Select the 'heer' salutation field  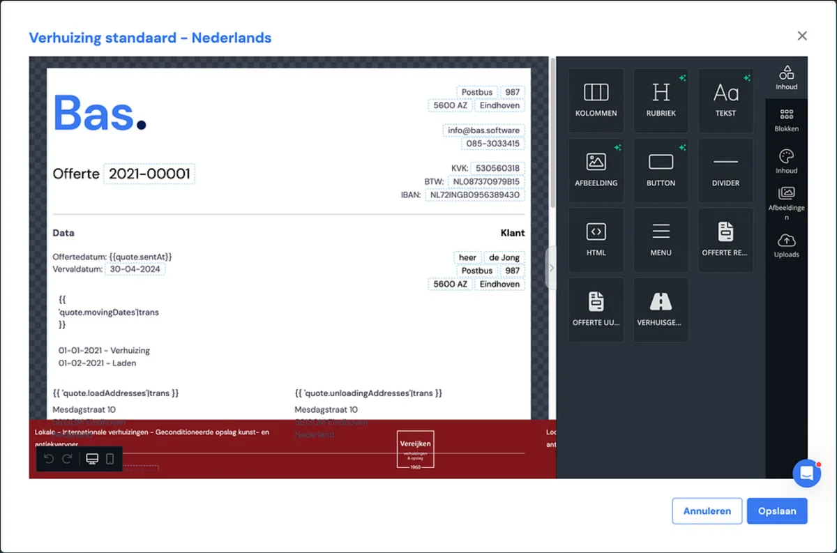tap(467, 257)
